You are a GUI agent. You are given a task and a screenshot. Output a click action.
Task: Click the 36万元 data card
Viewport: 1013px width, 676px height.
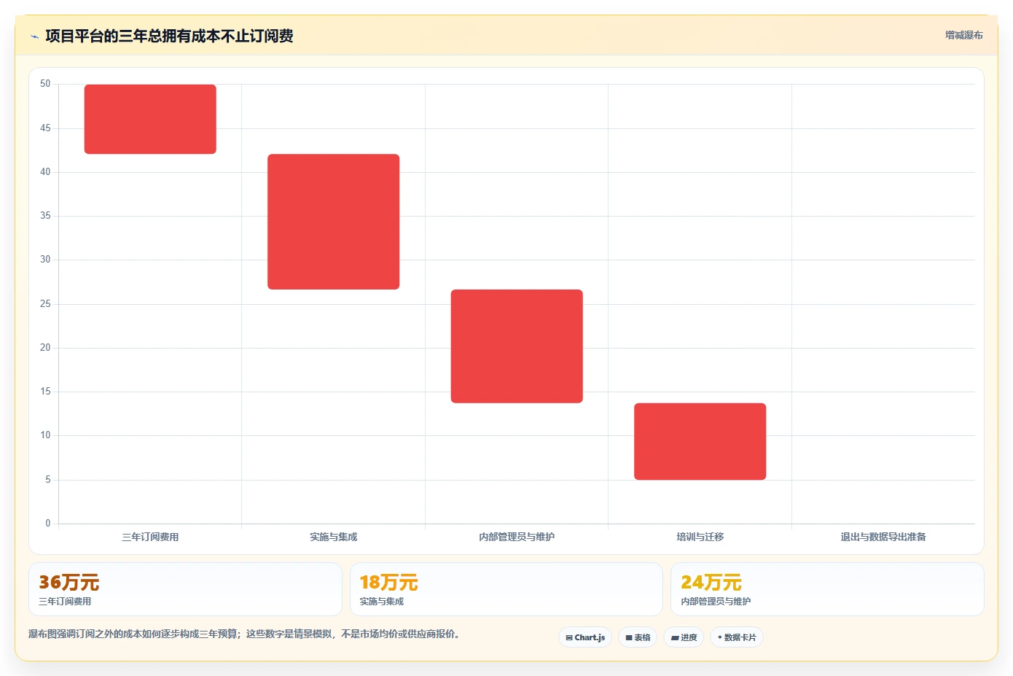(185, 589)
